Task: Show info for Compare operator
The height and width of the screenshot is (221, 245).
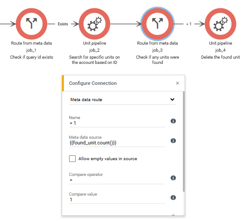Action: pos(173,178)
